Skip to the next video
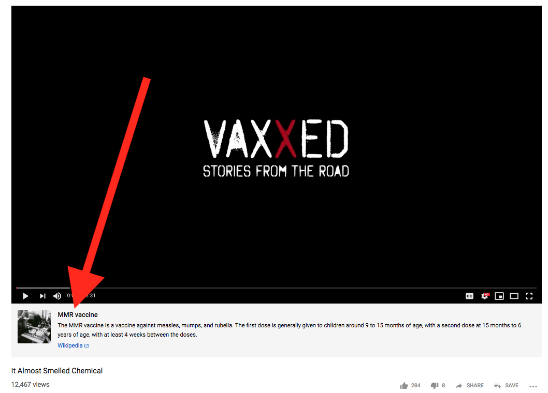Screen dimensions: 548x393 pos(42,296)
